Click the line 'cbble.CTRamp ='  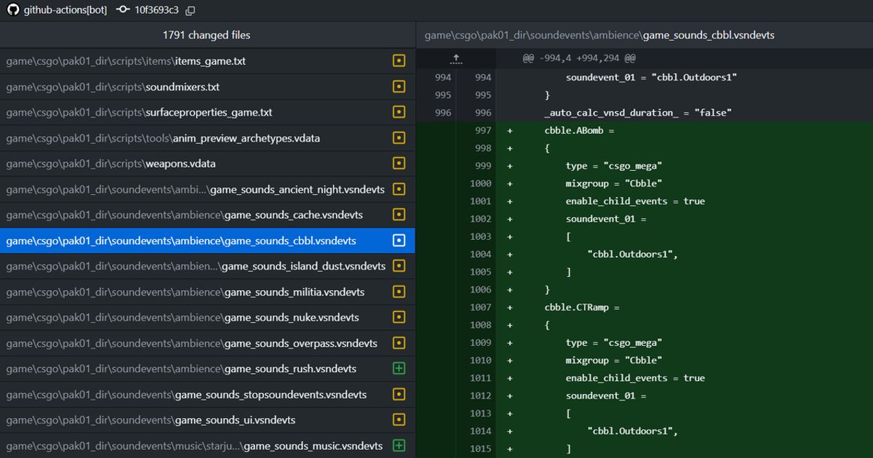pos(582,307)
